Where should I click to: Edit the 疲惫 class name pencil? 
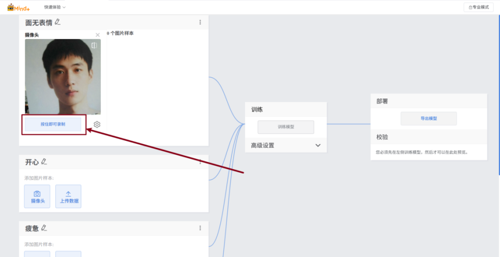[x=44, y=228]
